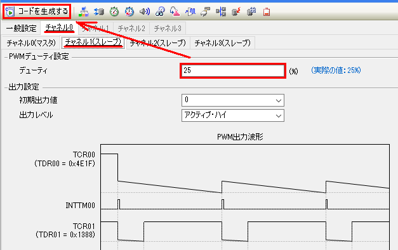The image size is (398, 250).
Task: Click the INTTM00 waveform label
Action: coord(80,206)
